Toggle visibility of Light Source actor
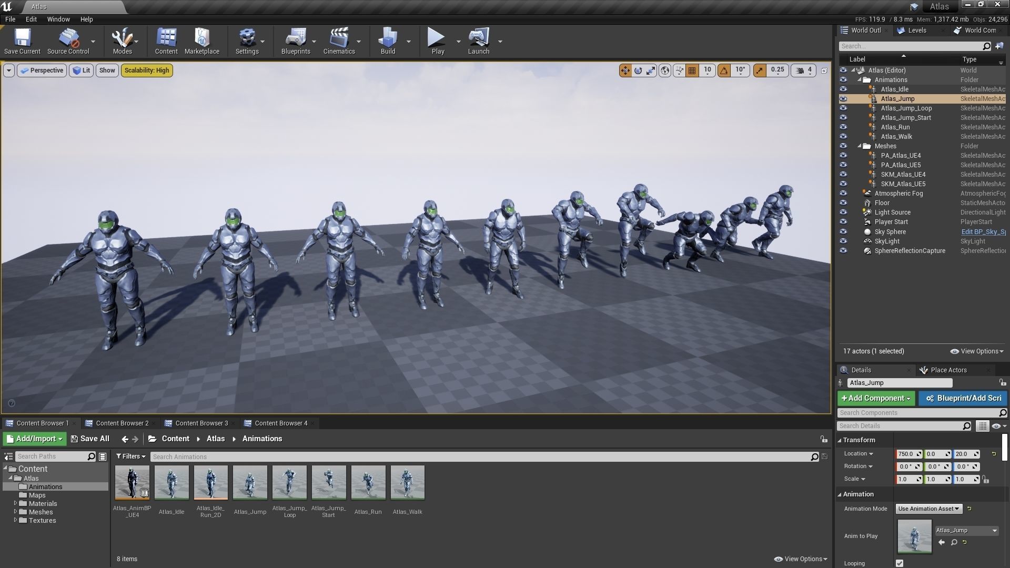 pyautogui.click(x=843, y=212)
